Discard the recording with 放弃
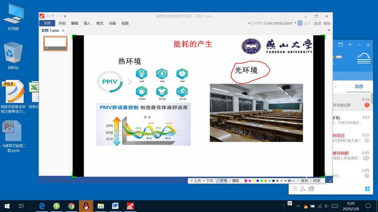This screenshot has height=212, width=378. 302,181
